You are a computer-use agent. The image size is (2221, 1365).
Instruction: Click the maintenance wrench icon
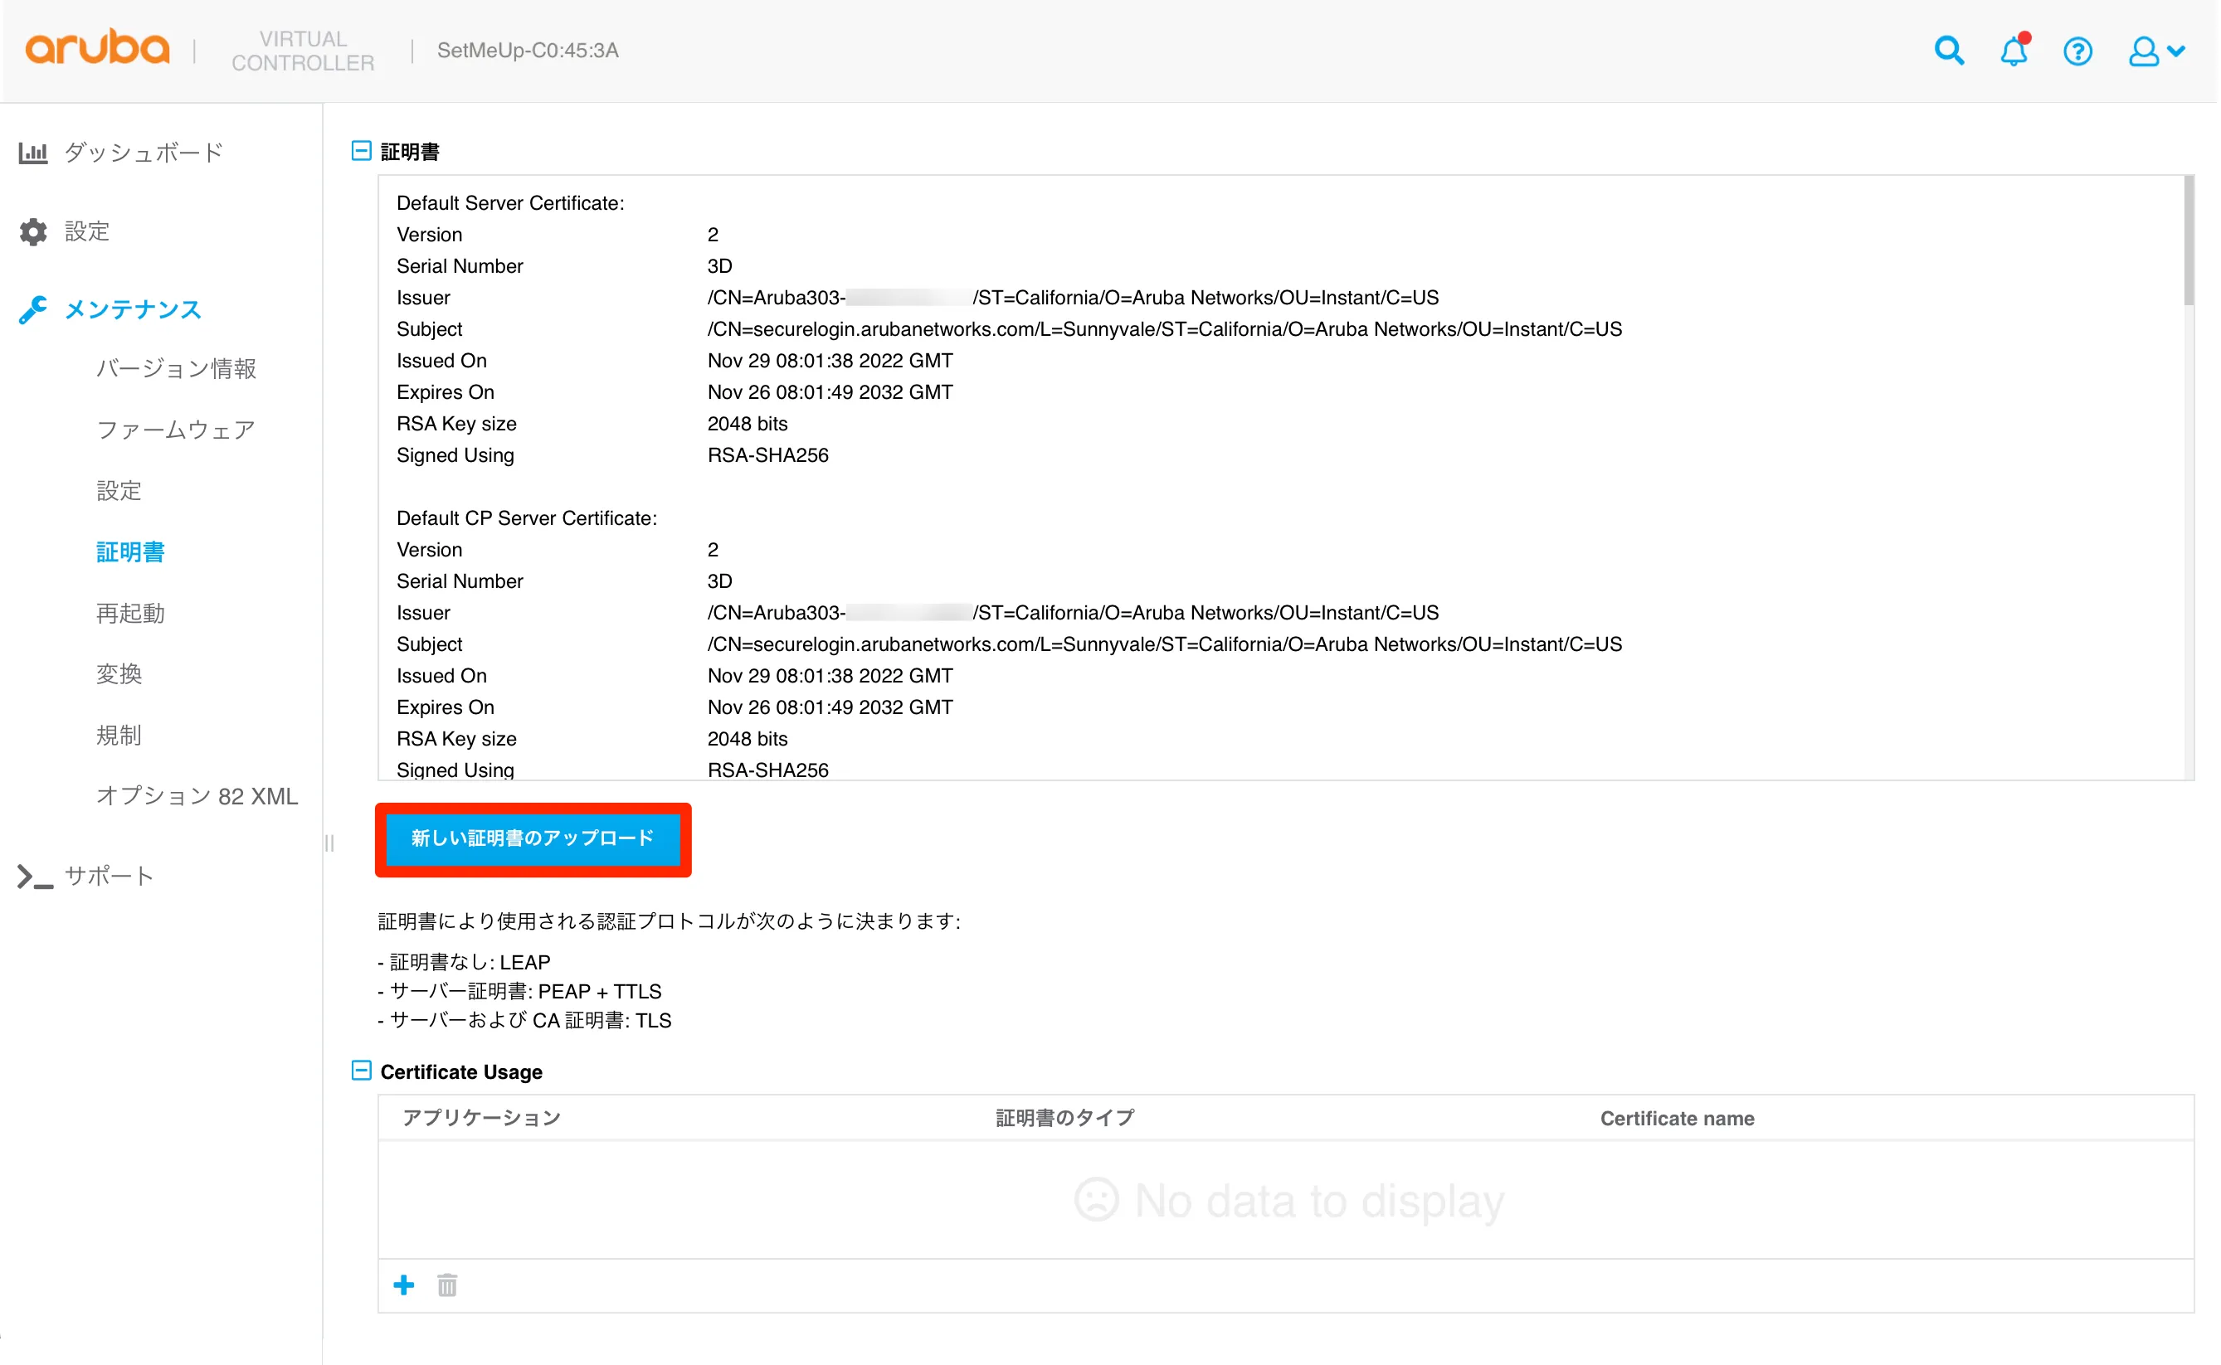click(x=33, y=309)
